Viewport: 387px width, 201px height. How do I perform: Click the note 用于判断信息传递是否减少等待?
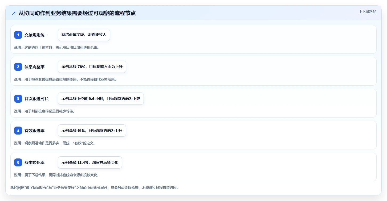pos(44,111)
